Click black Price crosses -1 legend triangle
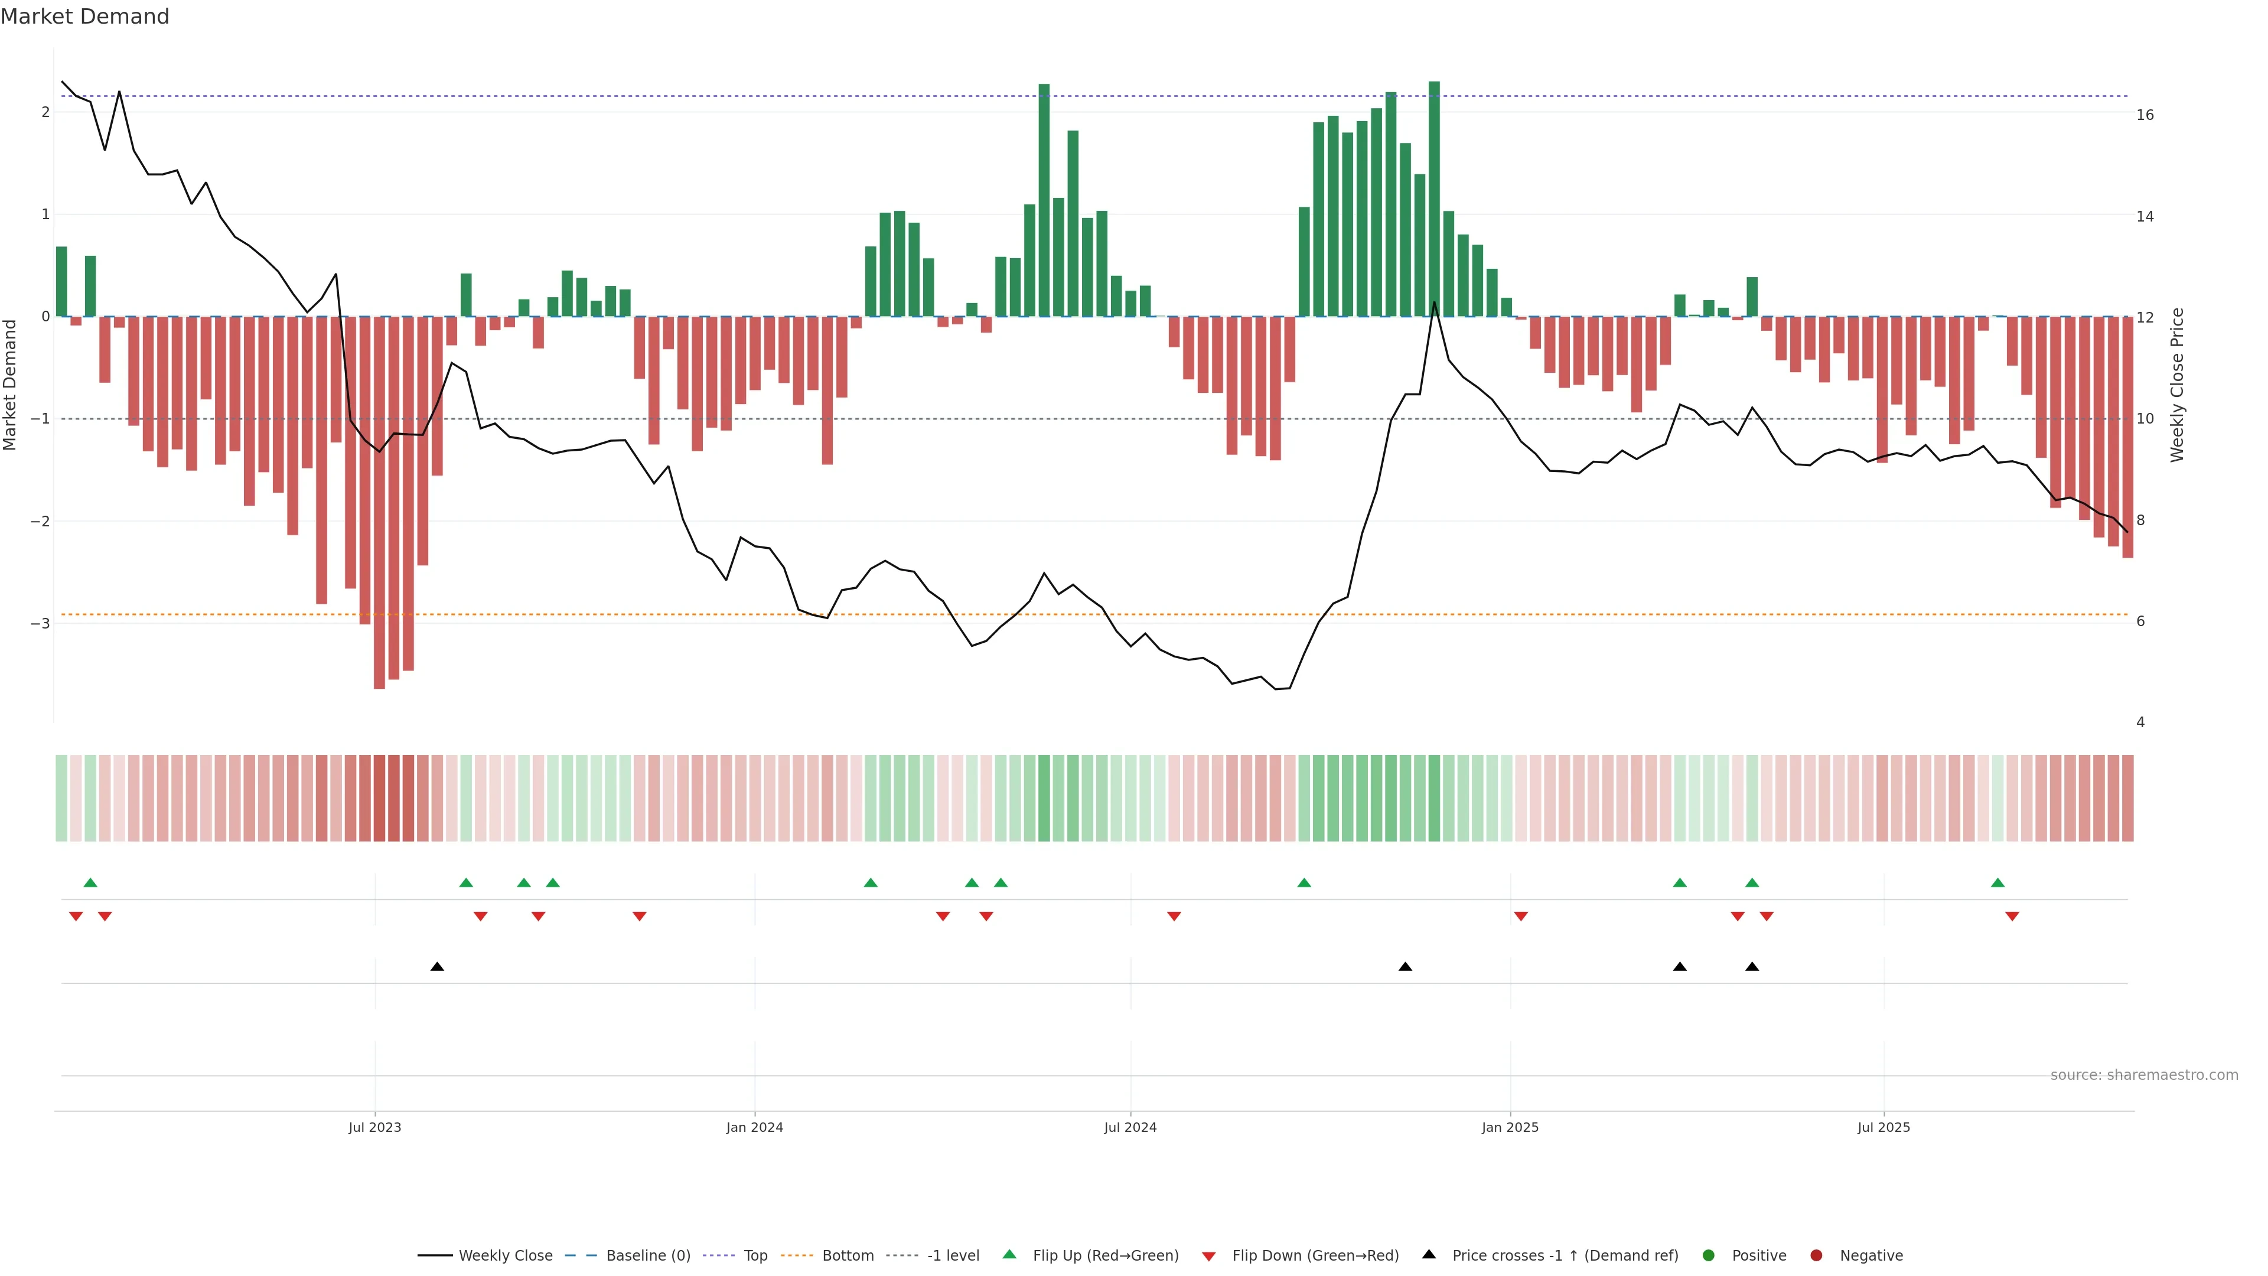Viewport: 2268px width, 1276px height. (1429, 1255)
